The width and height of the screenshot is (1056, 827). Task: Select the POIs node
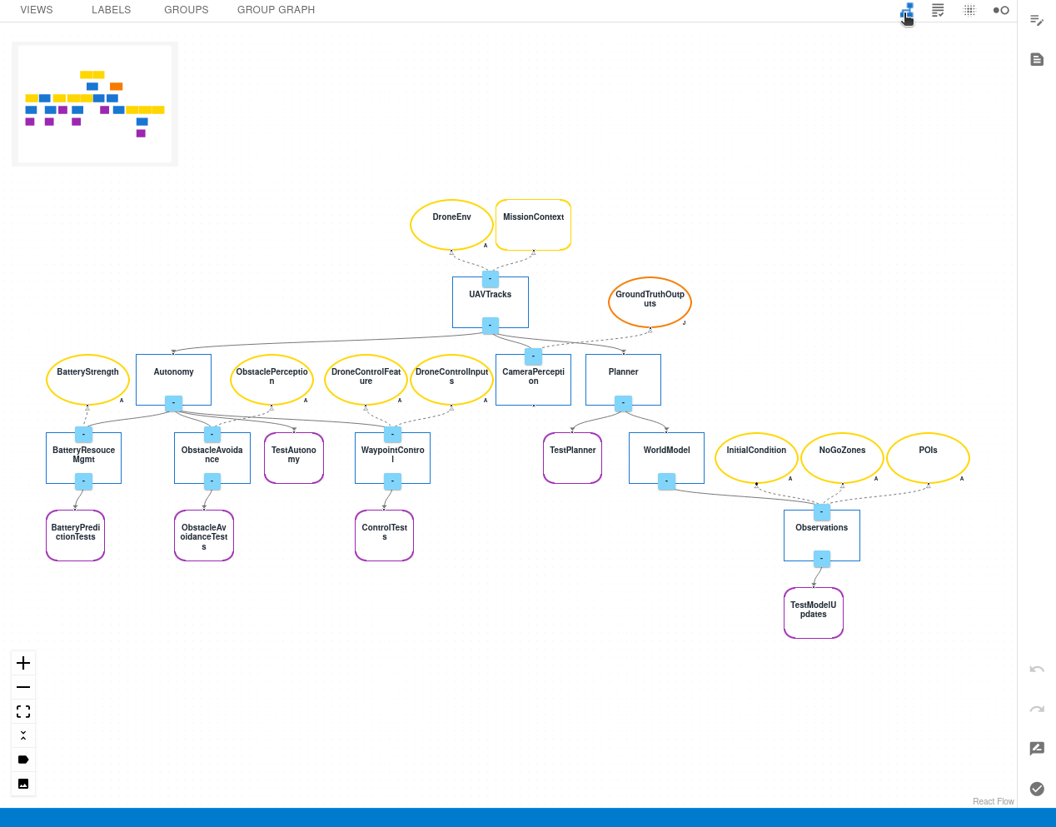tap(928, 458)
